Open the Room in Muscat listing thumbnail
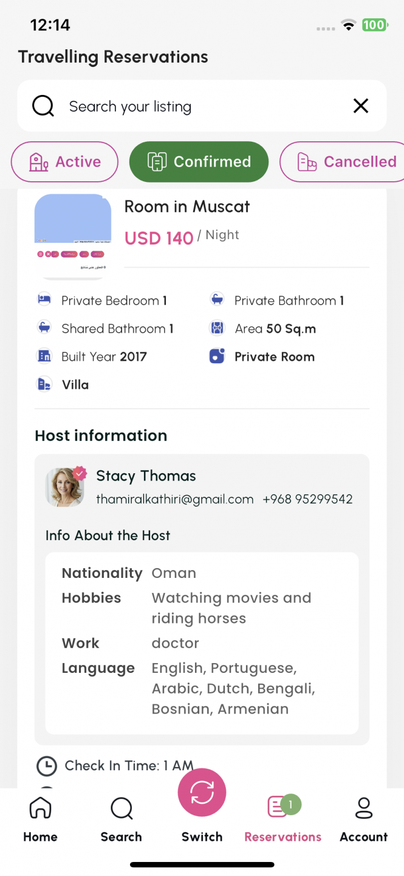Image resolution: width=404 pixels, height=876 pixels. point(73,236)
